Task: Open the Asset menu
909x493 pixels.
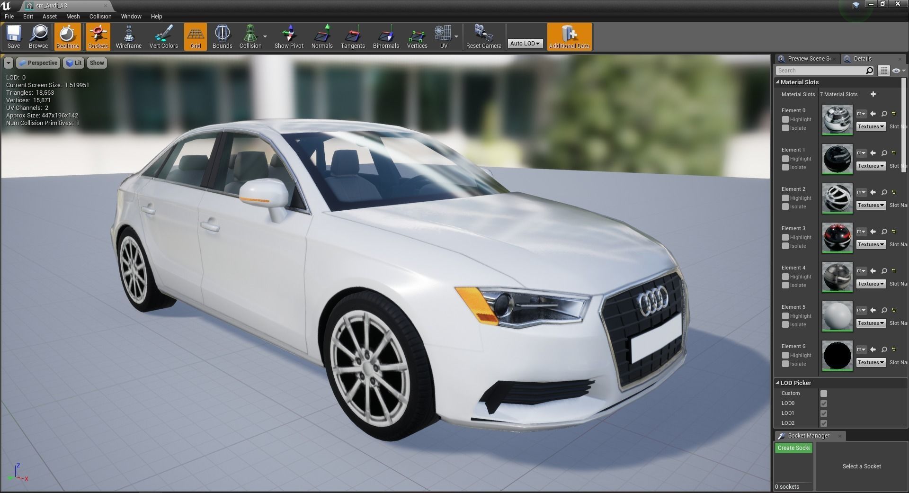Action: pyautogui.click(x=50, y=16)
